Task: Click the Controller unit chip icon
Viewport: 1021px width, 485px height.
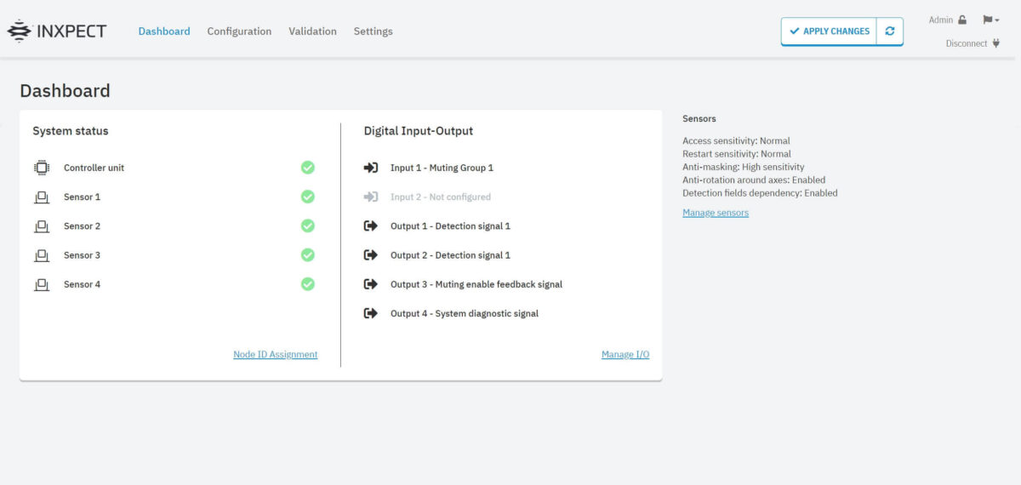Action: point(41,168)
